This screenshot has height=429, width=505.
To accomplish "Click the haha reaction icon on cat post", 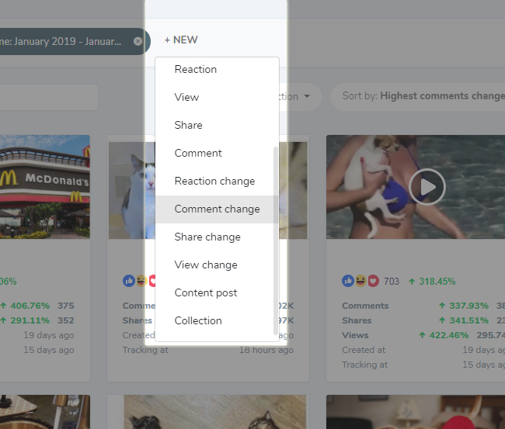I will pyautogui.click(x=141, y=281).
